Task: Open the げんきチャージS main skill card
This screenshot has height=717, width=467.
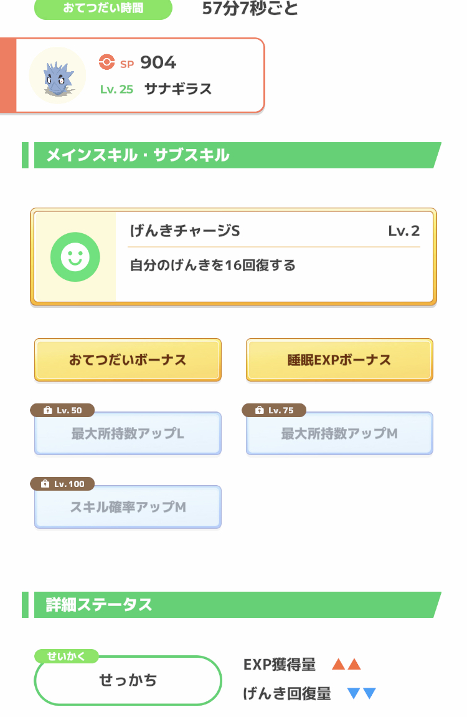Action: 274,256
